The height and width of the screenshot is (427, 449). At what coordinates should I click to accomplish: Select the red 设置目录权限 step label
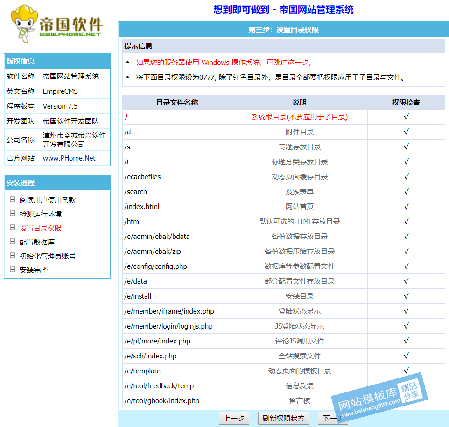pyautogui.click(x=41, y=228)
